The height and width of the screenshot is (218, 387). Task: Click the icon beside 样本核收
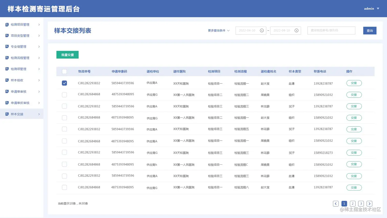[x=7, y=80]
